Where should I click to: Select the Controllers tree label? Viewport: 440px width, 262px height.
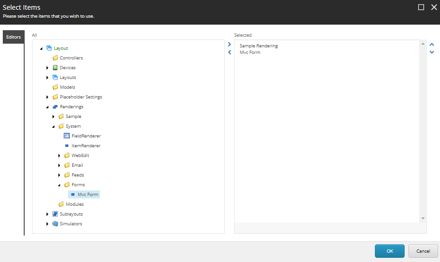pos(71,58)
